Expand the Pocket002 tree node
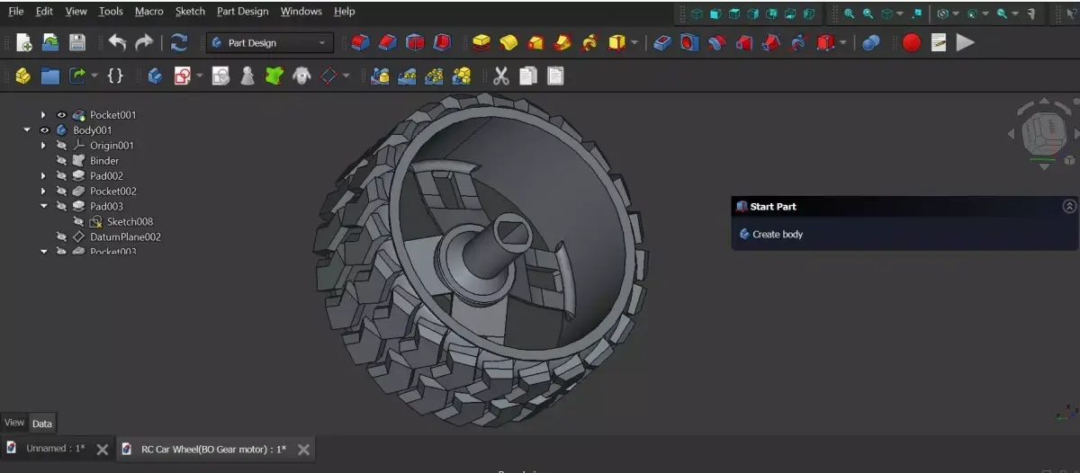1080x473 pixels. coord(42,192)
